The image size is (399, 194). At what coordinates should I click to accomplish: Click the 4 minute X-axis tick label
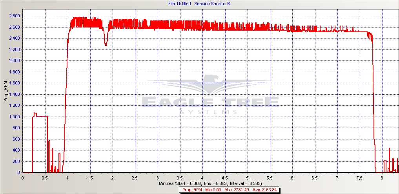tap(202, 178)
